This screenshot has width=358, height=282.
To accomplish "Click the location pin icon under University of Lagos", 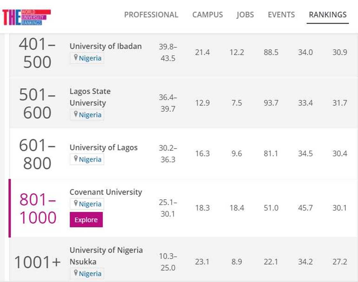I will coord(76,159).
